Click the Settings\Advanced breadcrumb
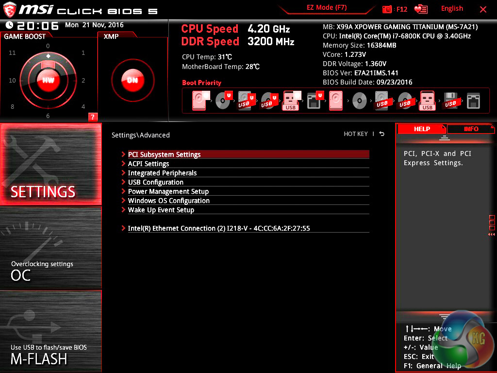This screenshot has width=497, height=373. [140, 135]
